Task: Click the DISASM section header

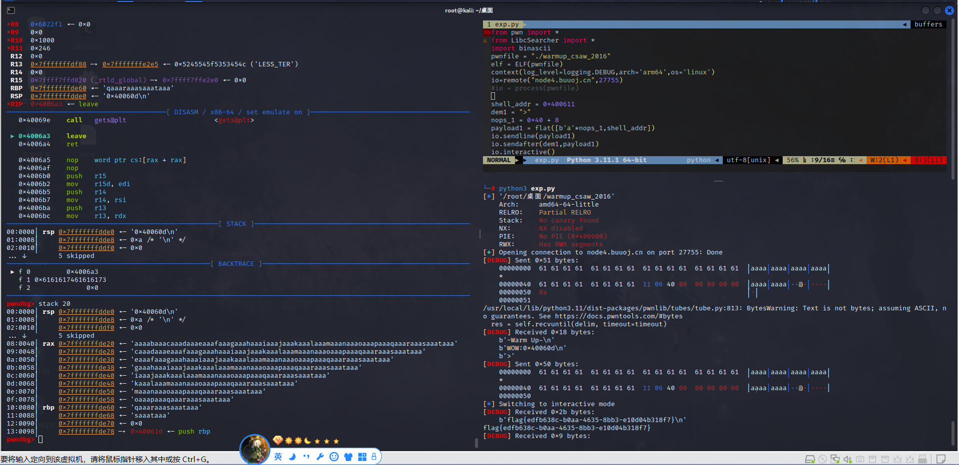Action: [238, 112]
